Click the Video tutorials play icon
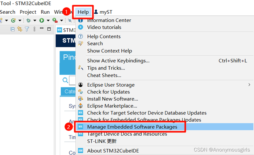The height and width of the screenshot is (155, 254). (81, 27)
